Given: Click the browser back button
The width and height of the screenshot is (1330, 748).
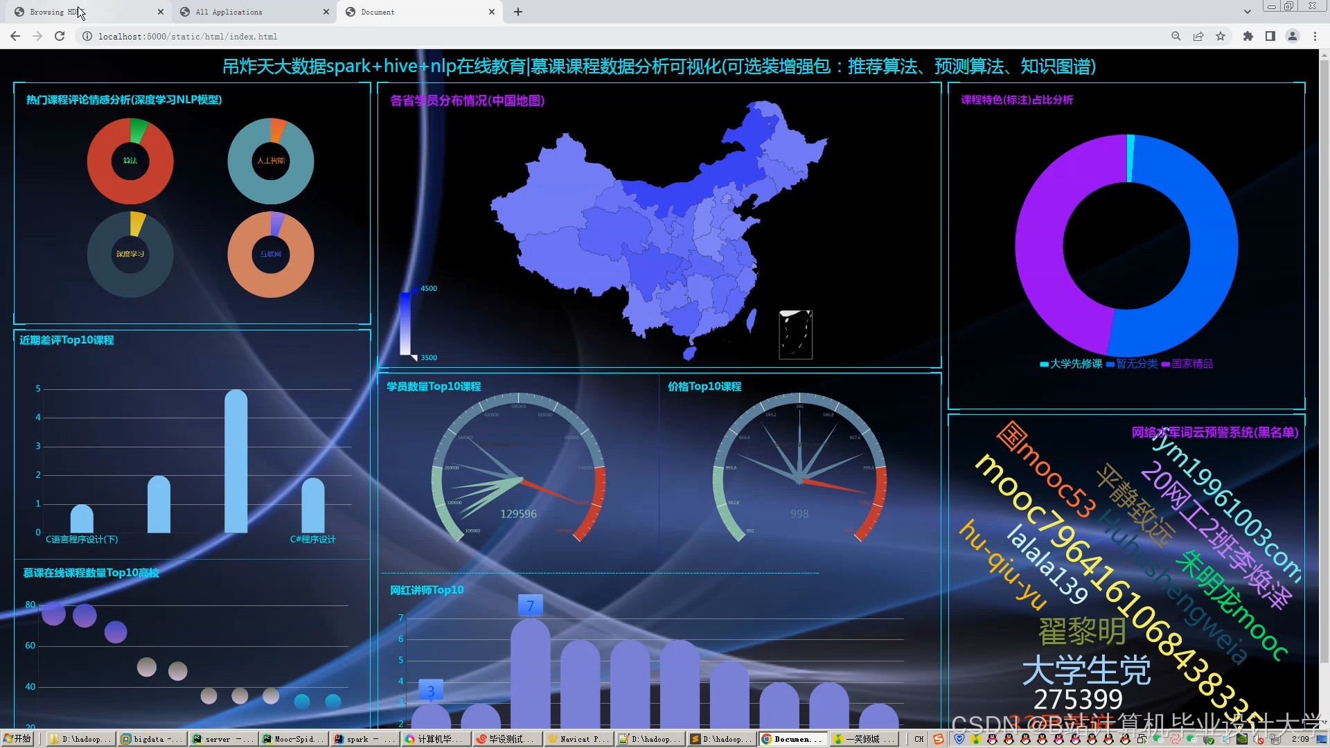Looking at the screenshot, I should pyautogui.click(x=15, y=36).
